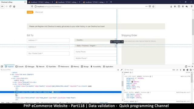Screen dimensions: 194x109
Task: Open the browser home page
Action: pyautogui.click(x=14, y=6)
